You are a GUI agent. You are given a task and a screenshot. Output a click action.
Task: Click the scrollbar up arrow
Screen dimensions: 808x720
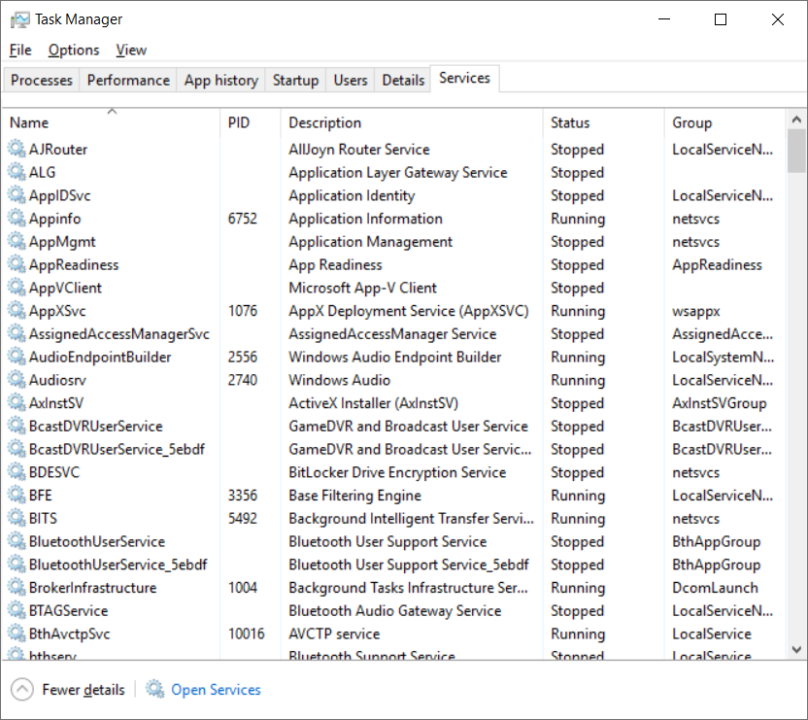pyautogui.click(x=796, y=120)
